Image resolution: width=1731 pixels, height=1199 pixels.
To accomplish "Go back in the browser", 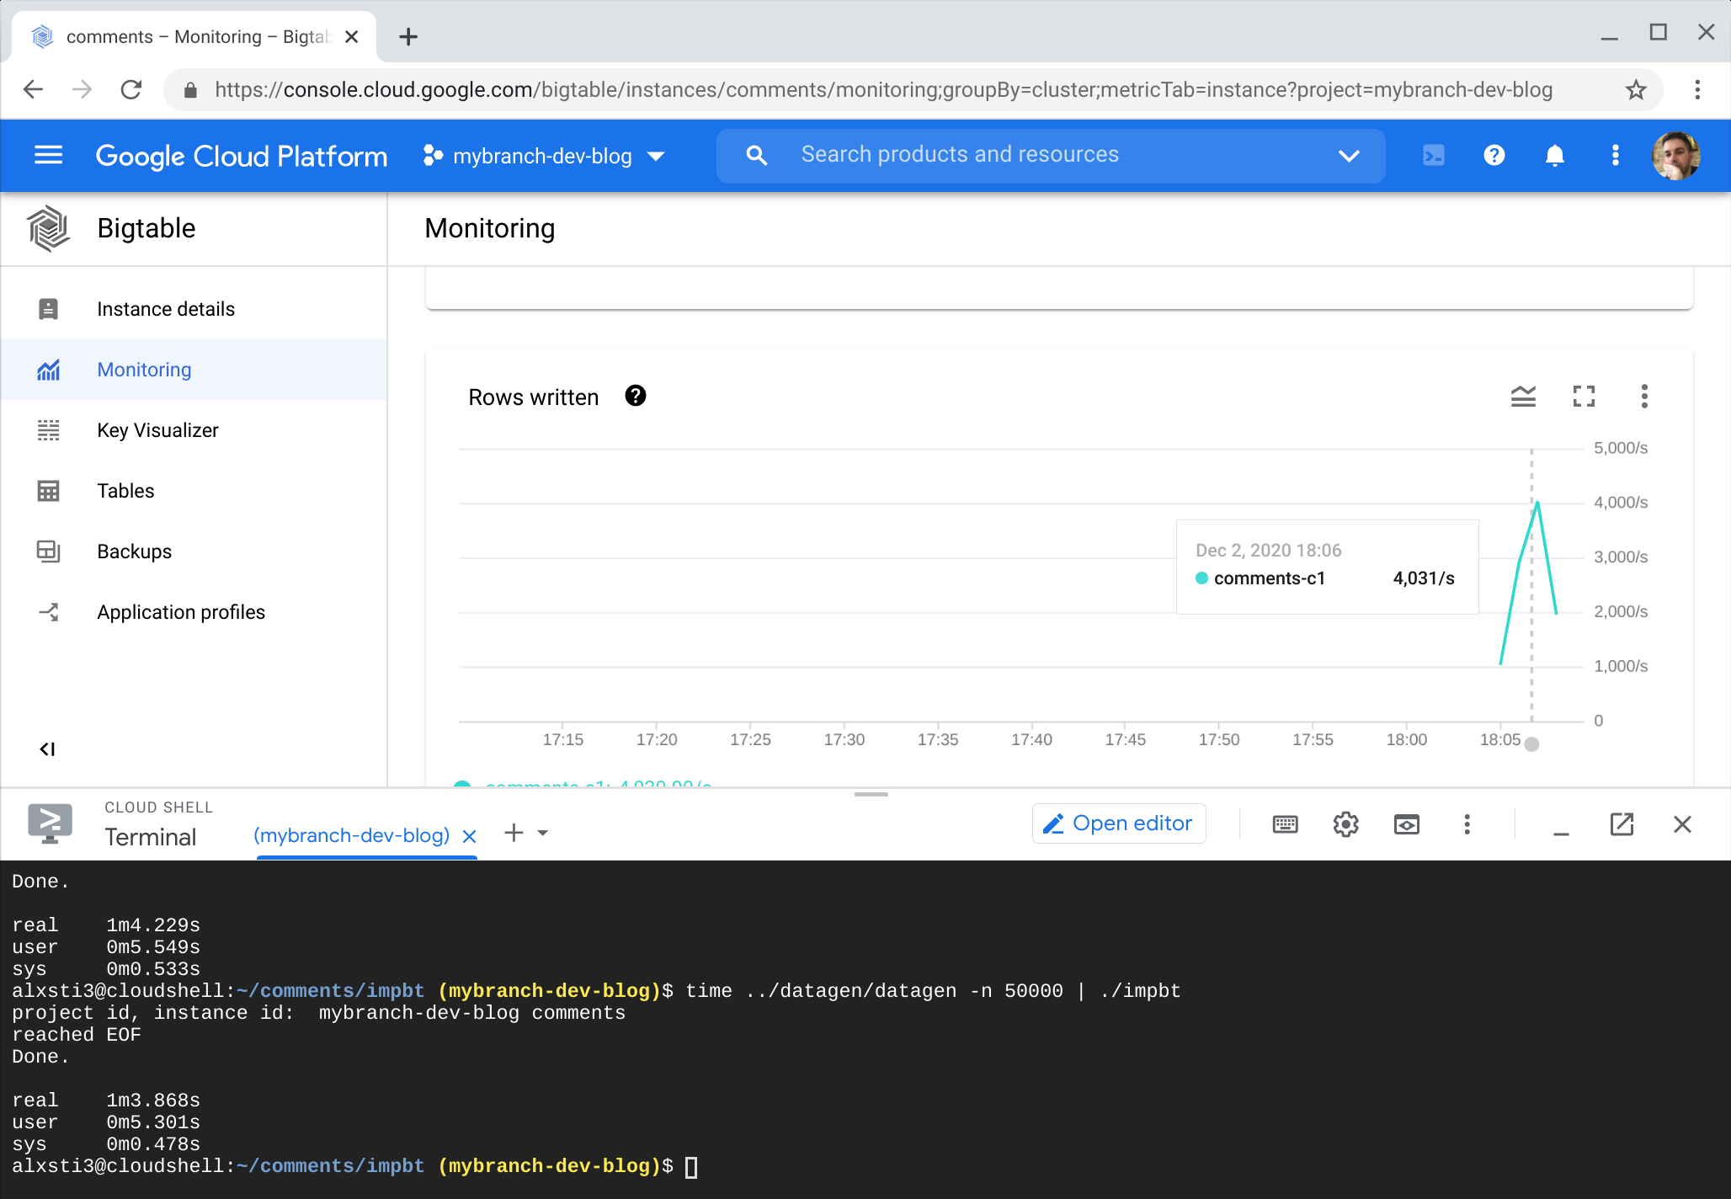I will coord(33,90).
